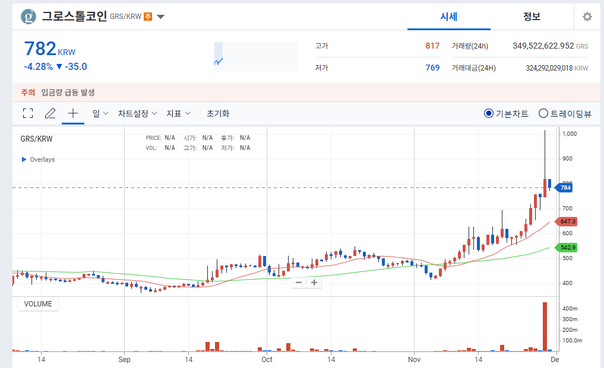Image resolution: width=604 pixels, height=368 pixels.
Task: Click the 거래량(24h) label
Action: coord(470,46)
